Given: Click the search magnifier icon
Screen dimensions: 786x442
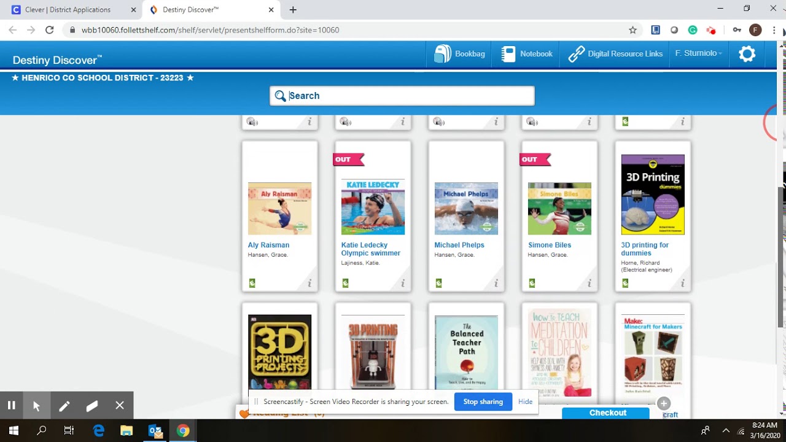Looking at the screenshot, I should pos(280,96).
